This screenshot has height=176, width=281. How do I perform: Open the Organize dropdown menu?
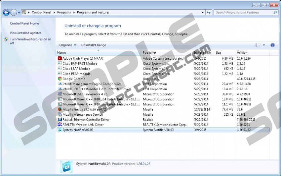point(67,45)
